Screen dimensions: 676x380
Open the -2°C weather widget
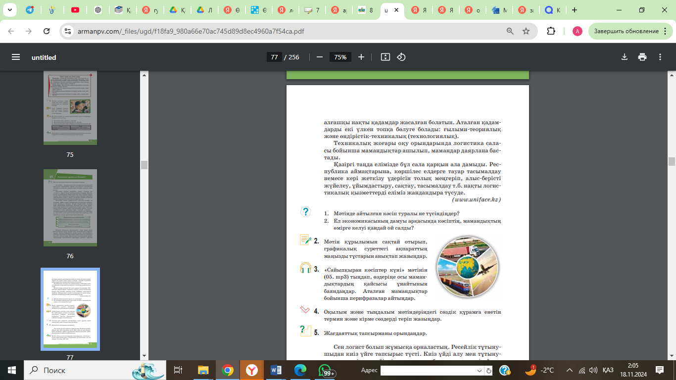tap(540, 370)
